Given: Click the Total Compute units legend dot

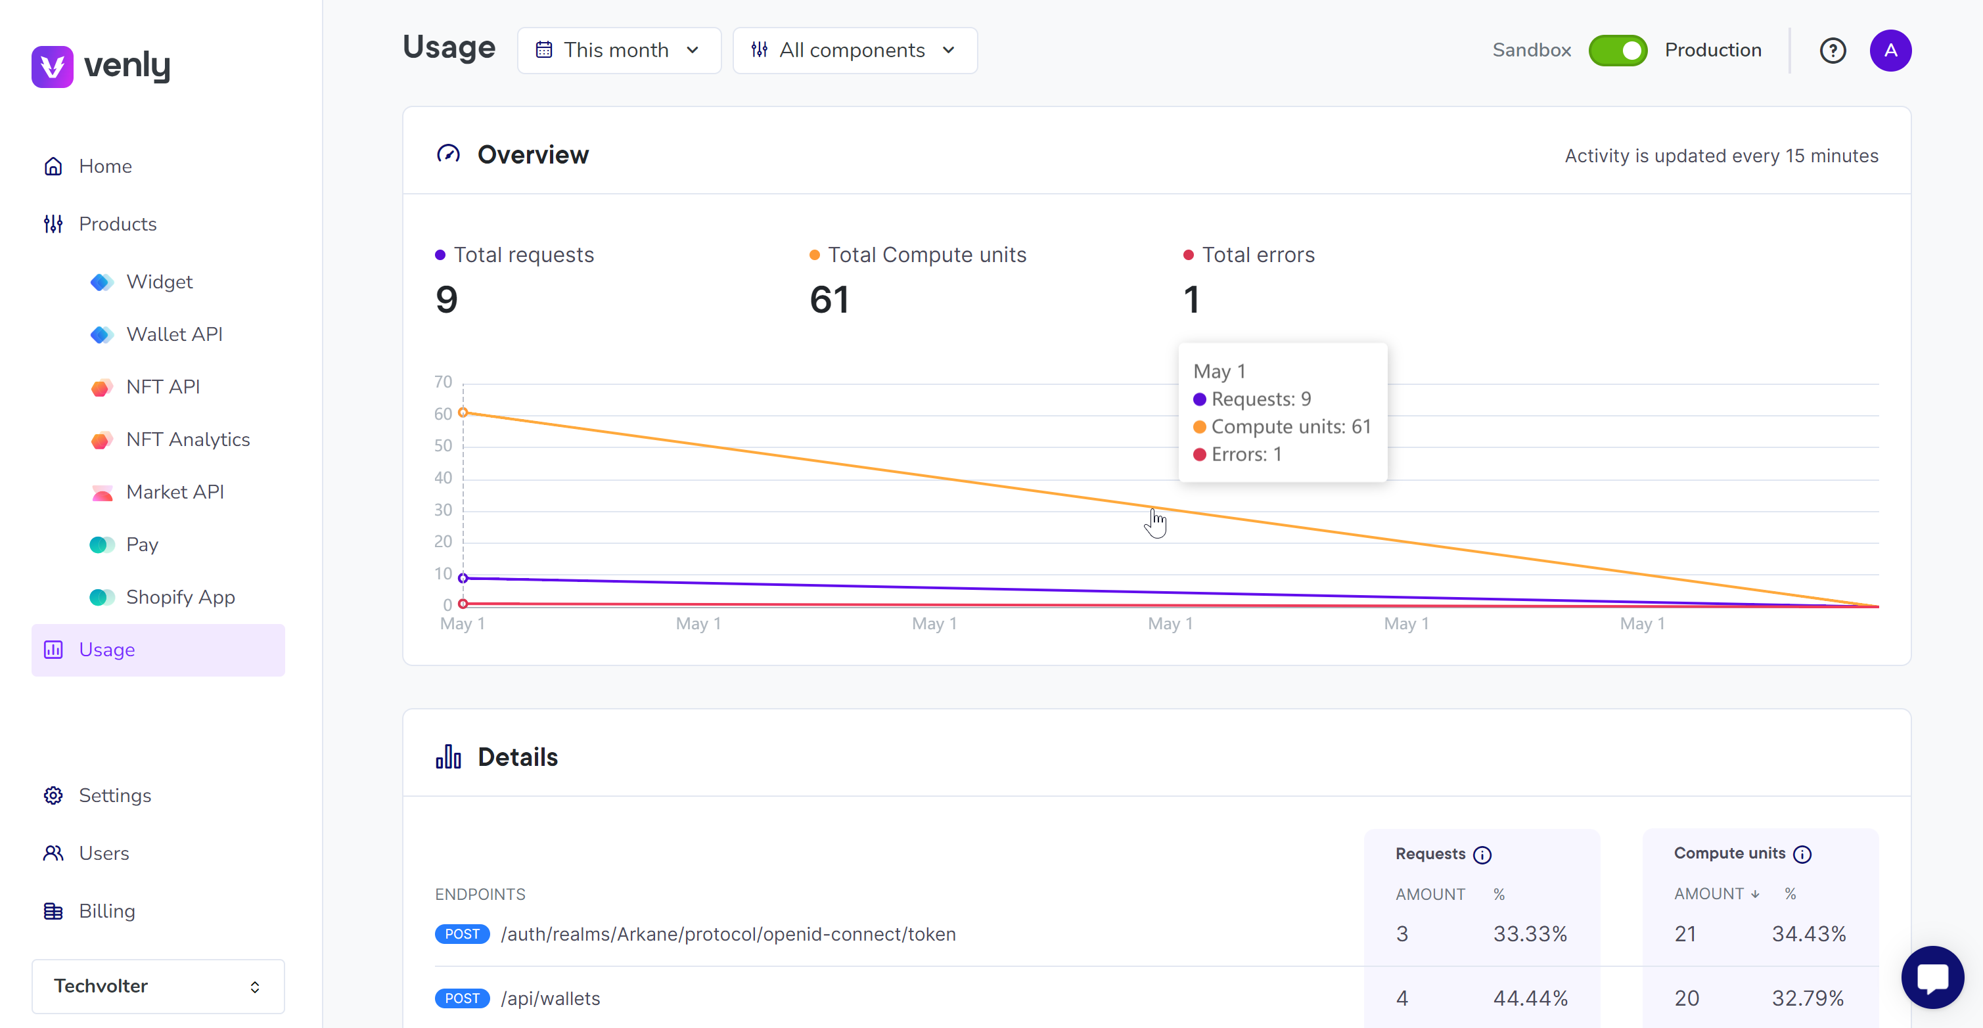Looking at the screenshot, I should [x=815, y=255].
